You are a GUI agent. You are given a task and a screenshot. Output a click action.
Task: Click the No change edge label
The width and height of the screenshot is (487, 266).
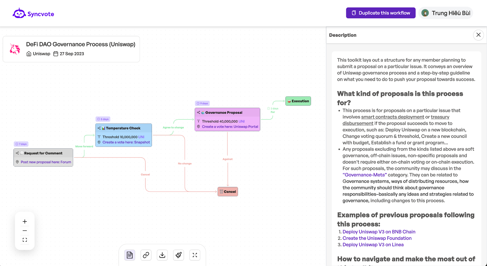tap(185, 164)
